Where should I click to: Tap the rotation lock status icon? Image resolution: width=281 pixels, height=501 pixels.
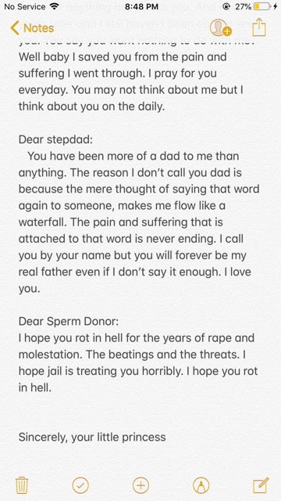(226, 6)
